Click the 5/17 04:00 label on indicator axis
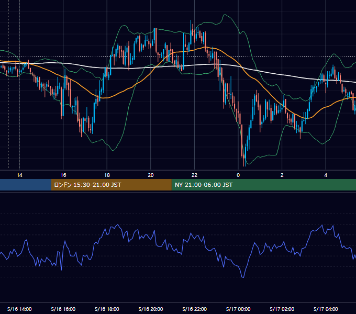This screenshot has height=314, width=356. (x=326, y=309)
